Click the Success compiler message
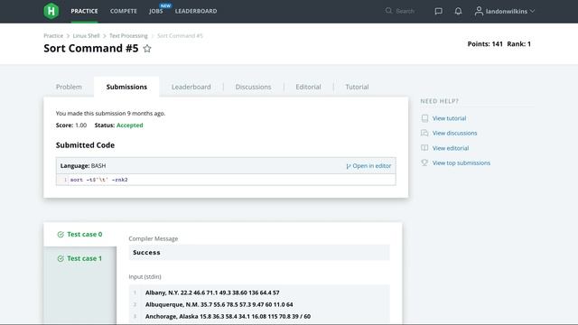This screenshot has width=578, height=325. 146,253
